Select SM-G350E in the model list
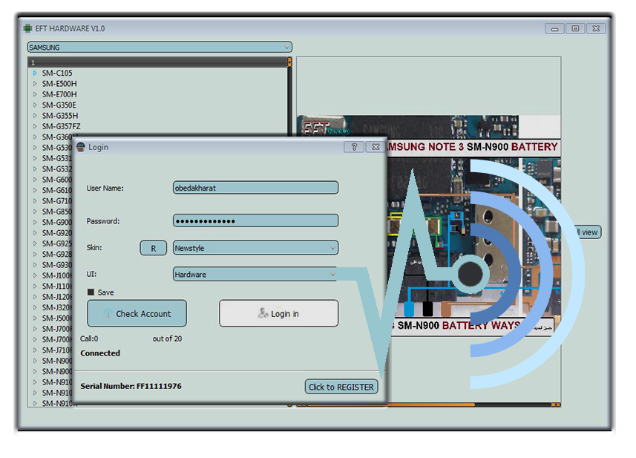This screenshot has width=636, height=458. (59, 105)
